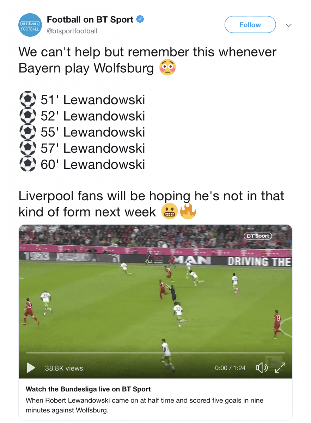Mute the video with the speaker icon
This screenshot has height=423, width=311.
(261, 368)
